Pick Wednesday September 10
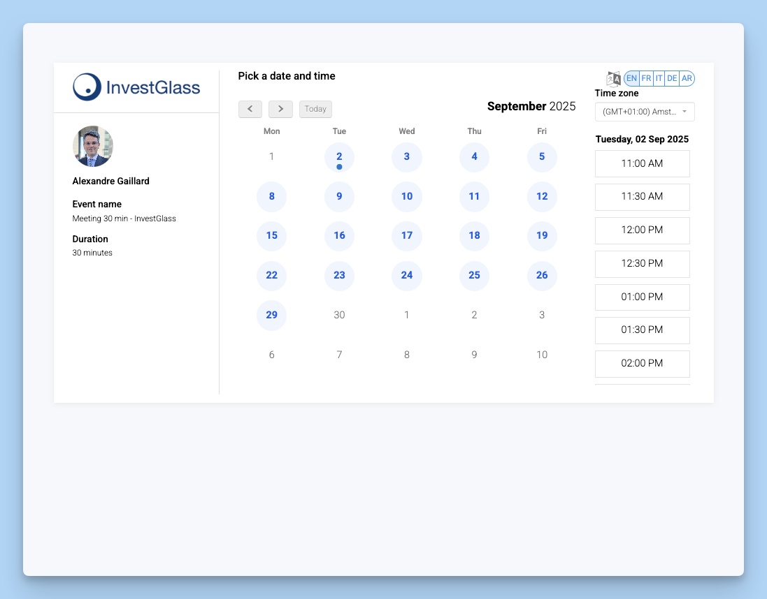767x599 pixels. click(x=407, y=197)
